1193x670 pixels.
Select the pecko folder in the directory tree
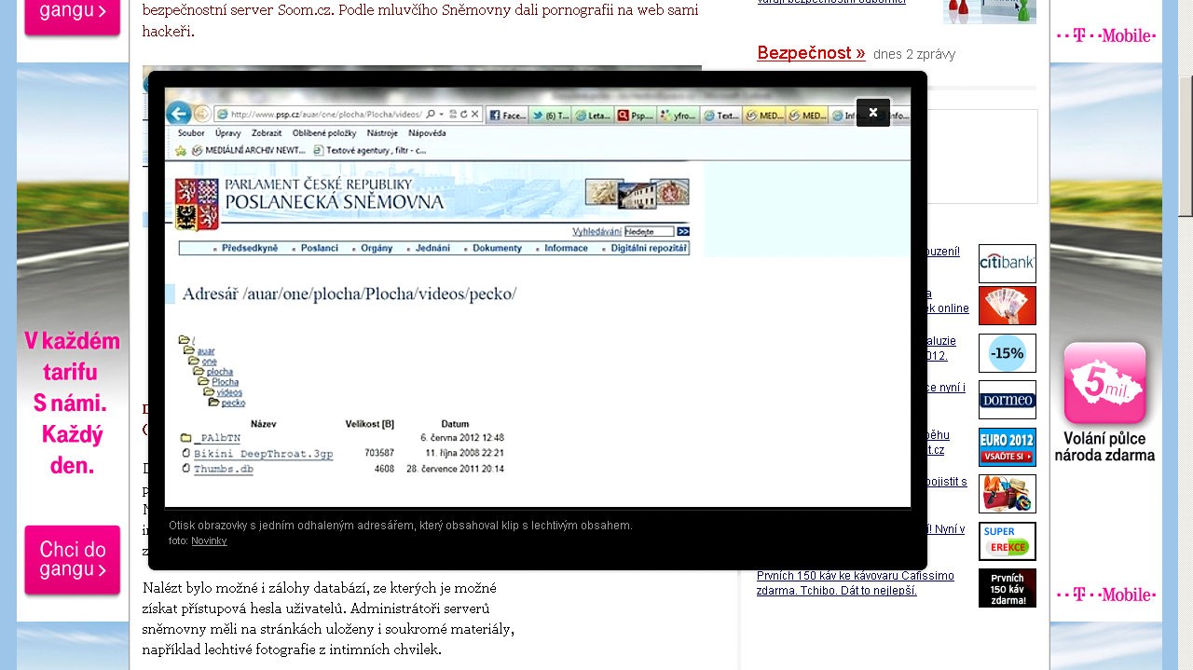(233, 403)
